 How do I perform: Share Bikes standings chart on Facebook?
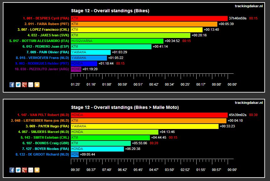click(x=12, y=85)
